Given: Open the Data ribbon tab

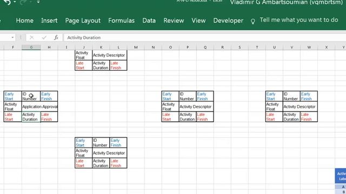Looking at the screenshot, I should [x=149, y=20].
